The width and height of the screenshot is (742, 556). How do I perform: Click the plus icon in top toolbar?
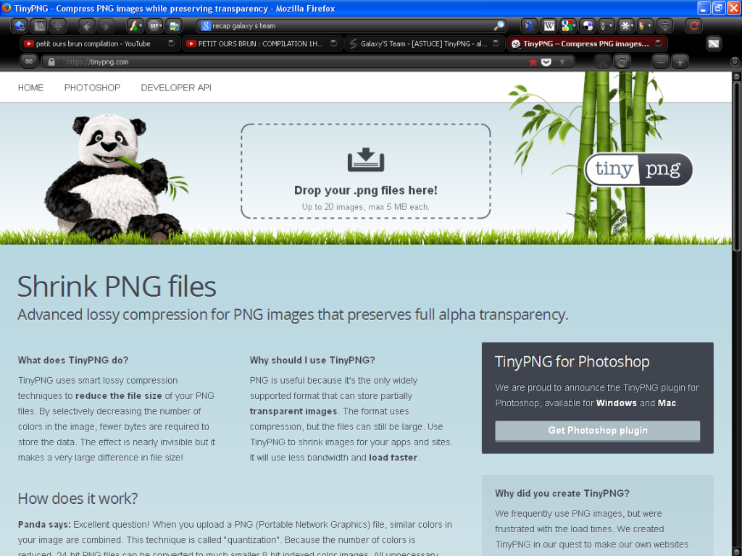pos(58,26)
